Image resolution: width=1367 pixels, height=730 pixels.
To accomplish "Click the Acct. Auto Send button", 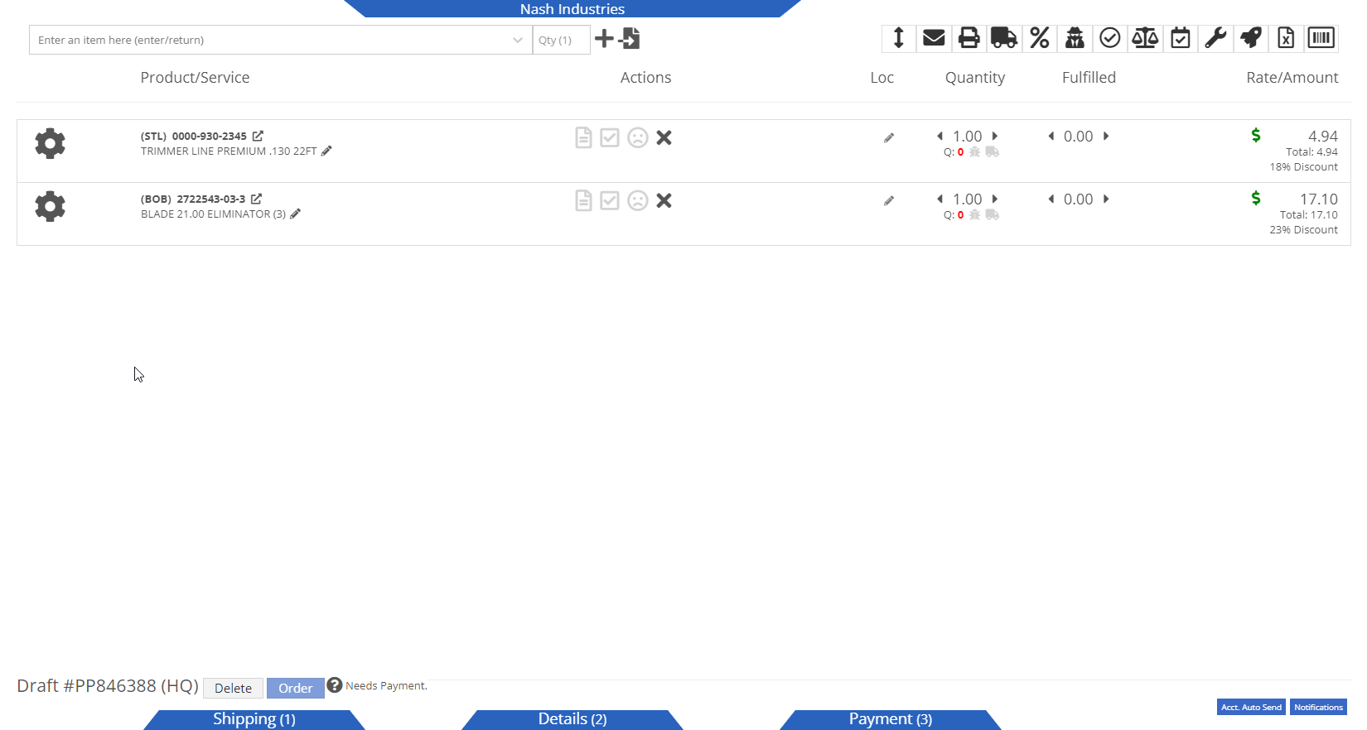I will point(1251,707).
